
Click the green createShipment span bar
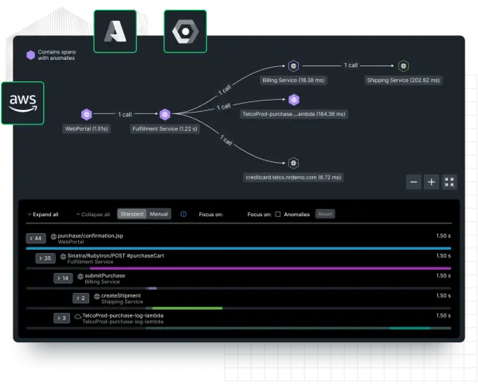click(187, 308)
